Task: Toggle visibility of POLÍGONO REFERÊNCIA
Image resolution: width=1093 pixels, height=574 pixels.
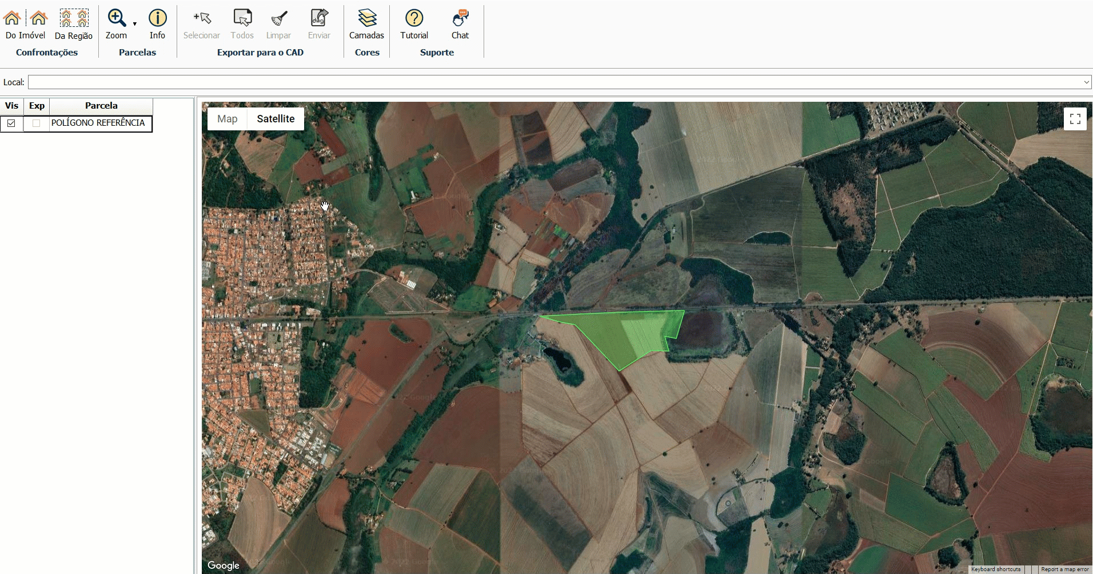Action: pyautogui.click(x=11, y=123)
